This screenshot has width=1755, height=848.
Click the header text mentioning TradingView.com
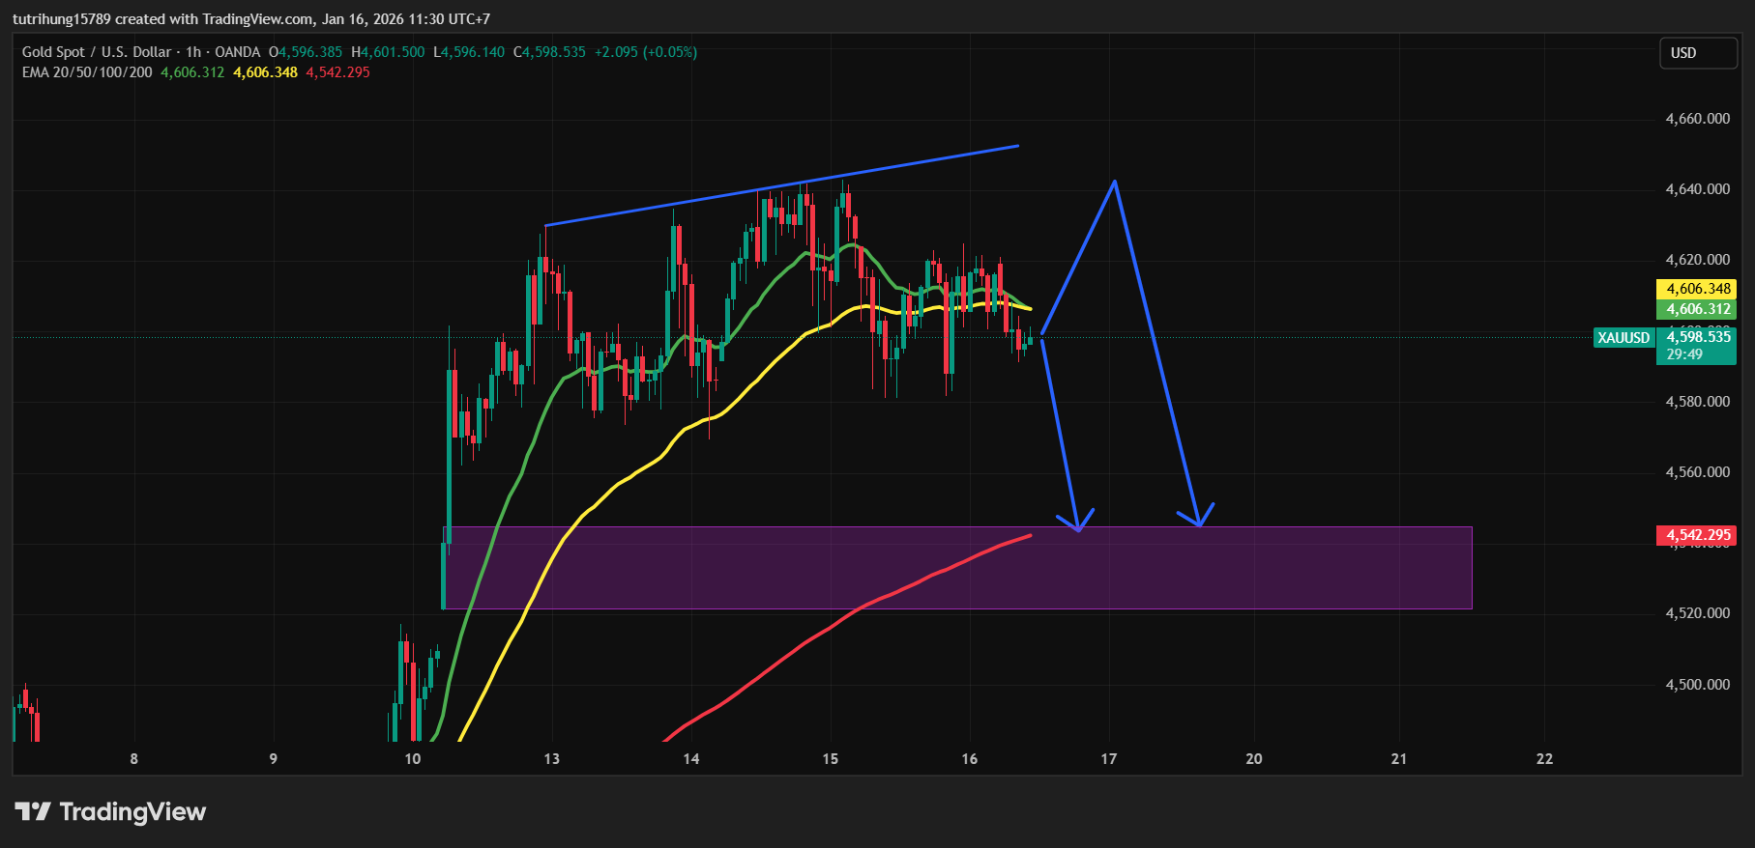[251, 19]
